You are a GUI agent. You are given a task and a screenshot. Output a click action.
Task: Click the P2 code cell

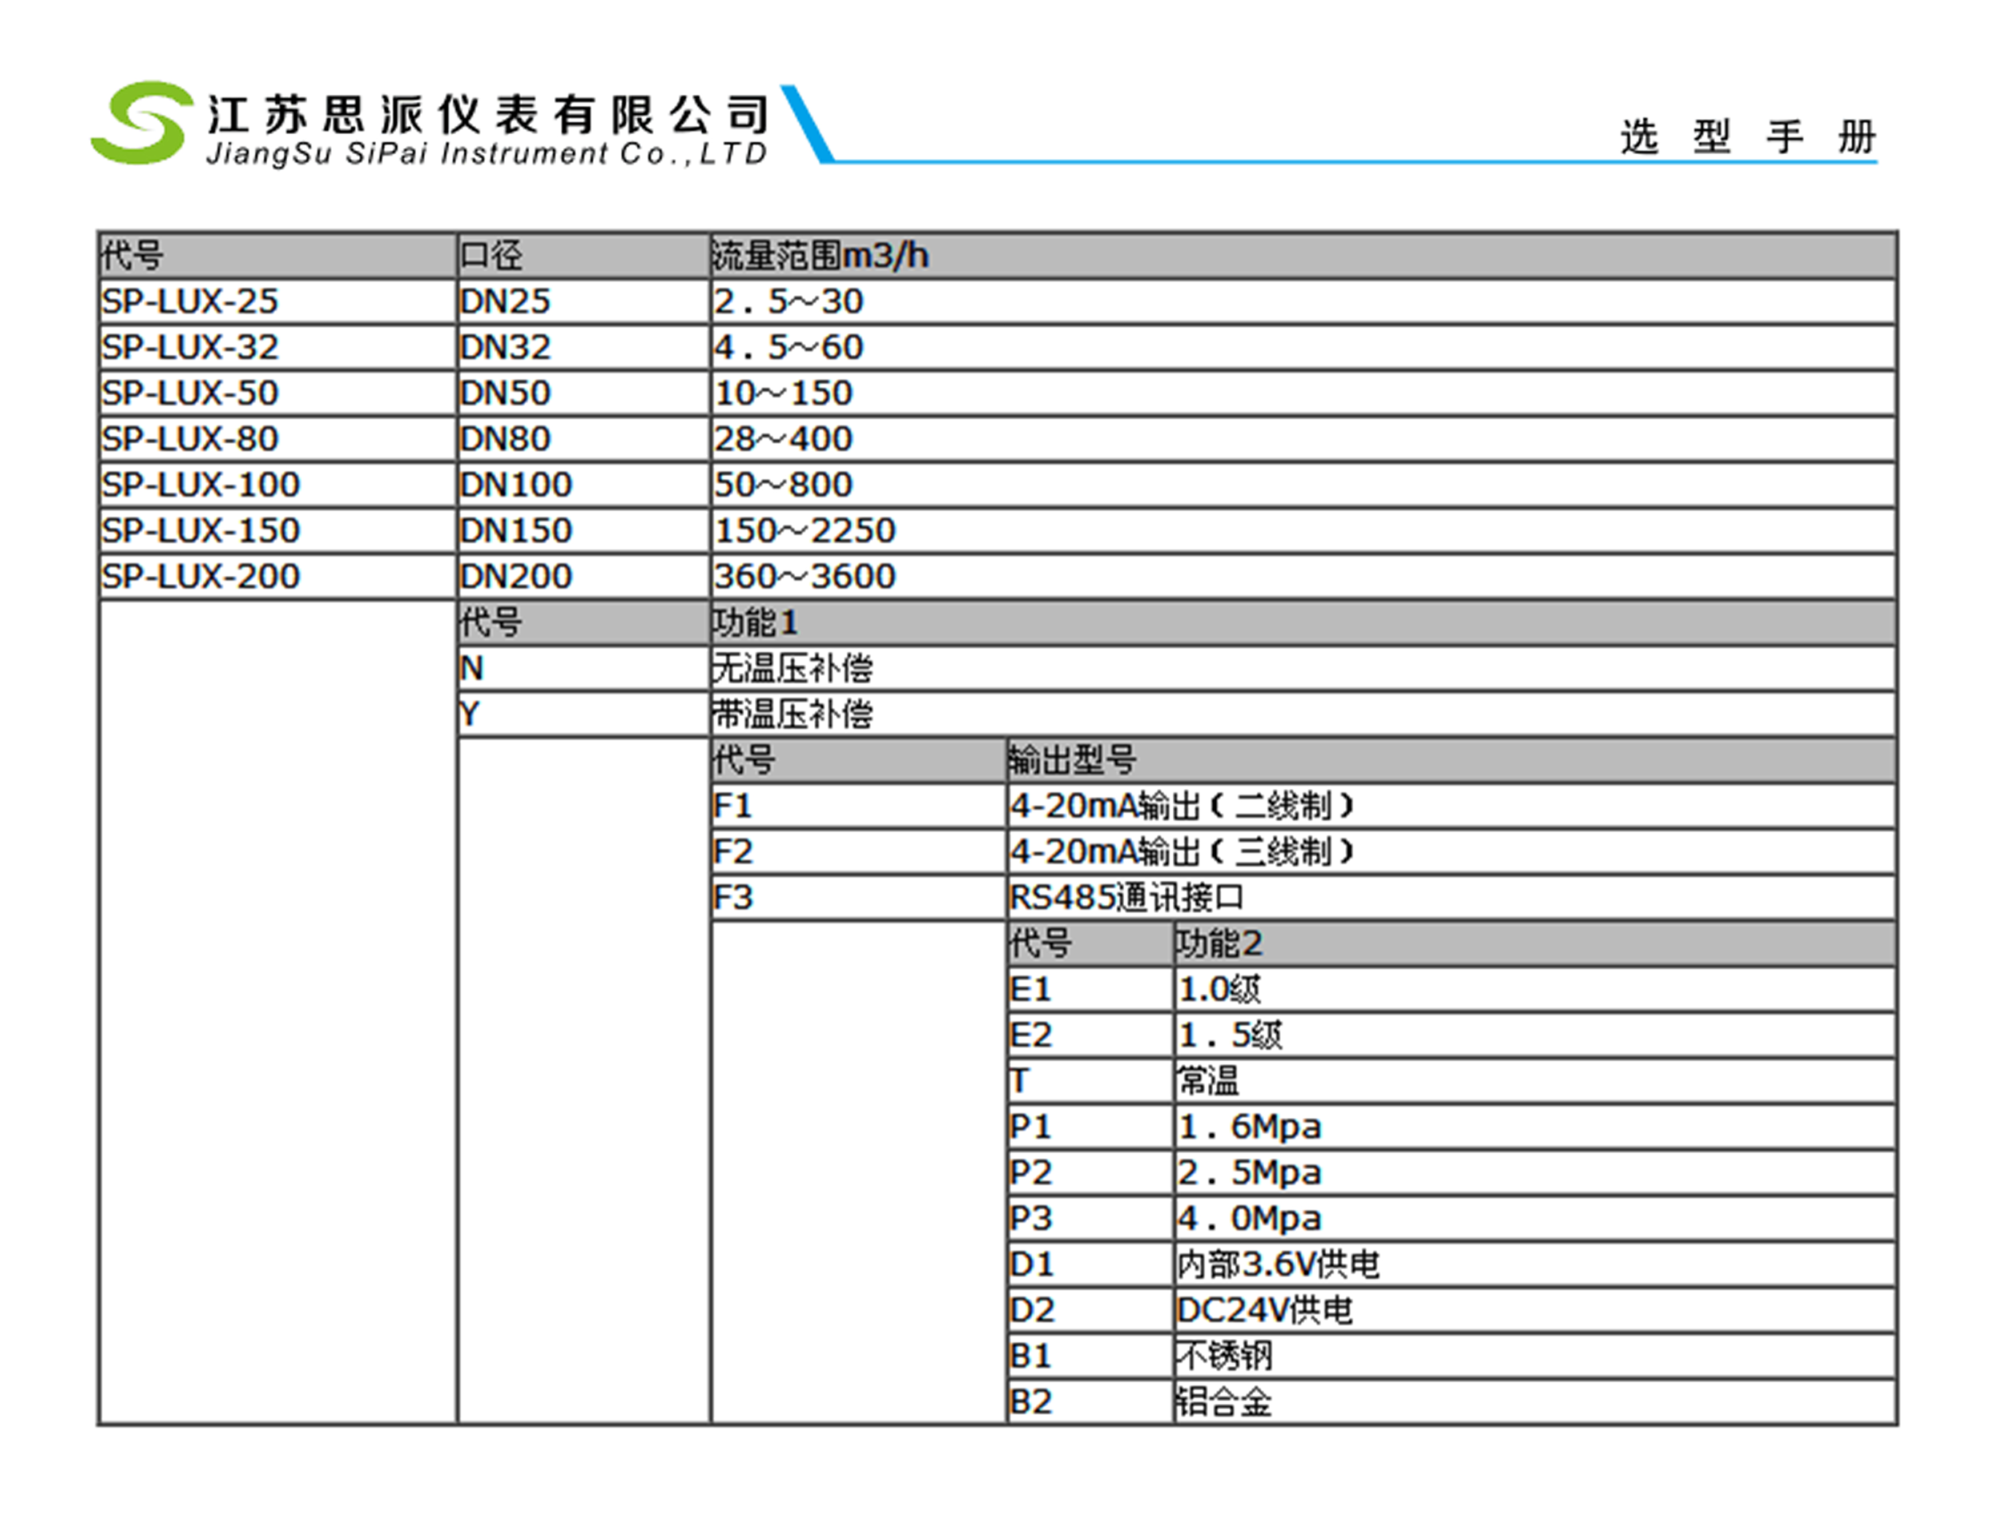coord(1090,1173)
